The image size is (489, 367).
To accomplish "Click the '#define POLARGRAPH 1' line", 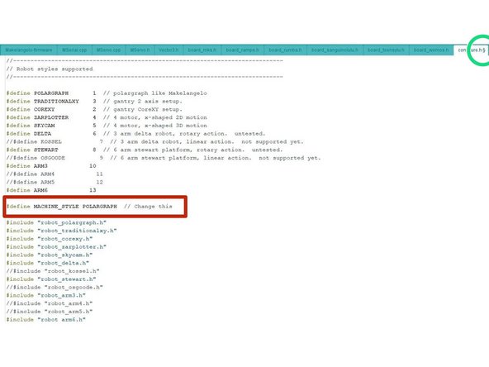I will 107,93.
